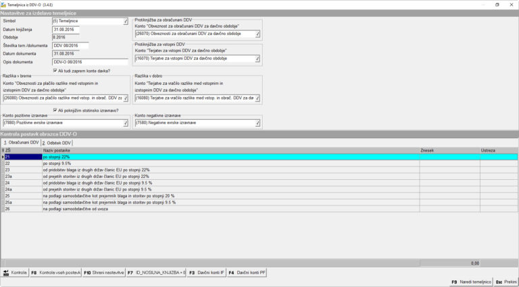Expand Konto pozitivne izravnave (7880) dropdown

(x=126, y=123)
